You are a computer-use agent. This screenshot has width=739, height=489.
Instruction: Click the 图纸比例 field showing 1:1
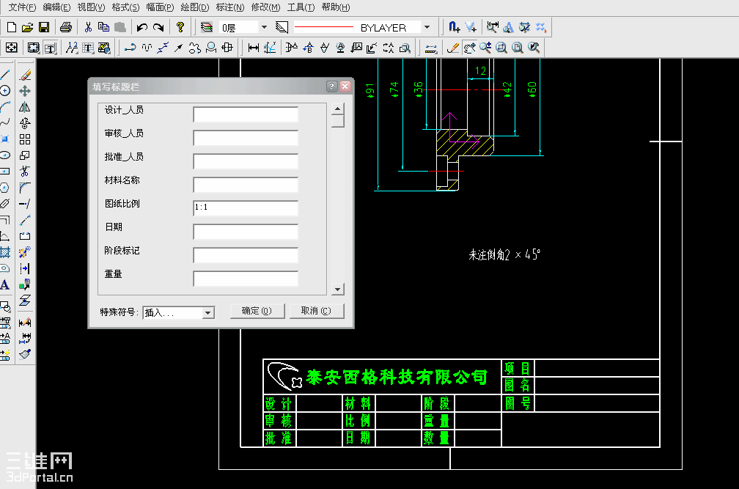[246, 208]
